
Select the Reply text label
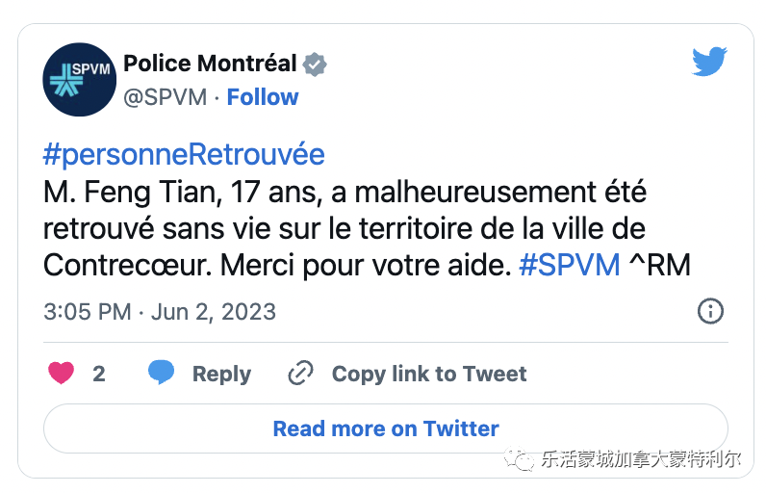coord(221,375)
